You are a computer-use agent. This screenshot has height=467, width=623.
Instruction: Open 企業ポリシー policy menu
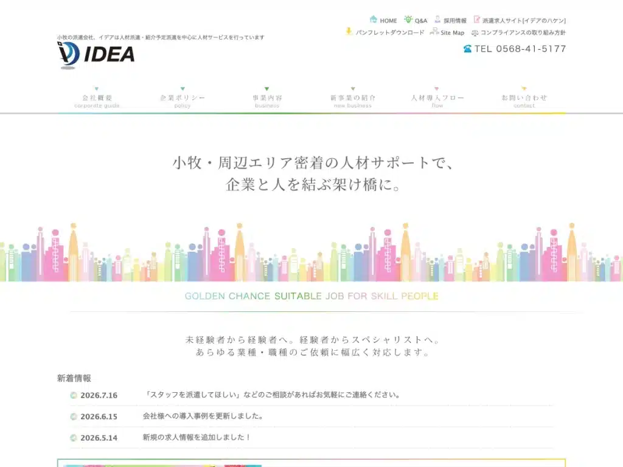click(183, 101)
